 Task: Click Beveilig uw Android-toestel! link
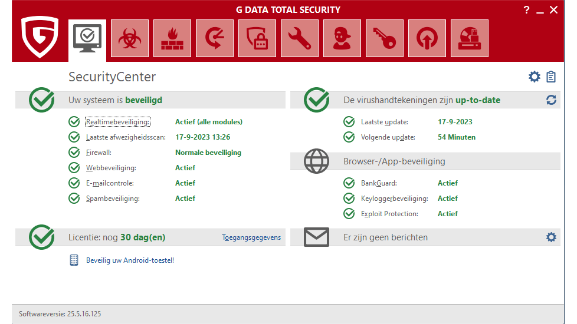click(130, 260)
